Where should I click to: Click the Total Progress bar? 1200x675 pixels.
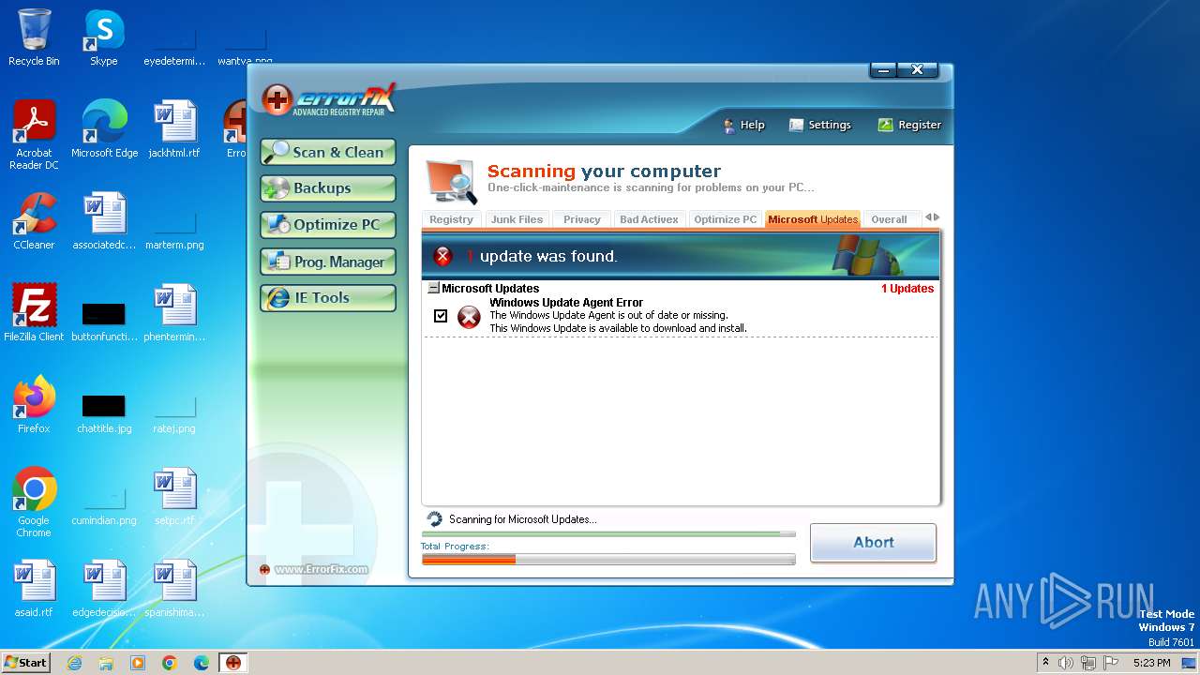(608, 559)
